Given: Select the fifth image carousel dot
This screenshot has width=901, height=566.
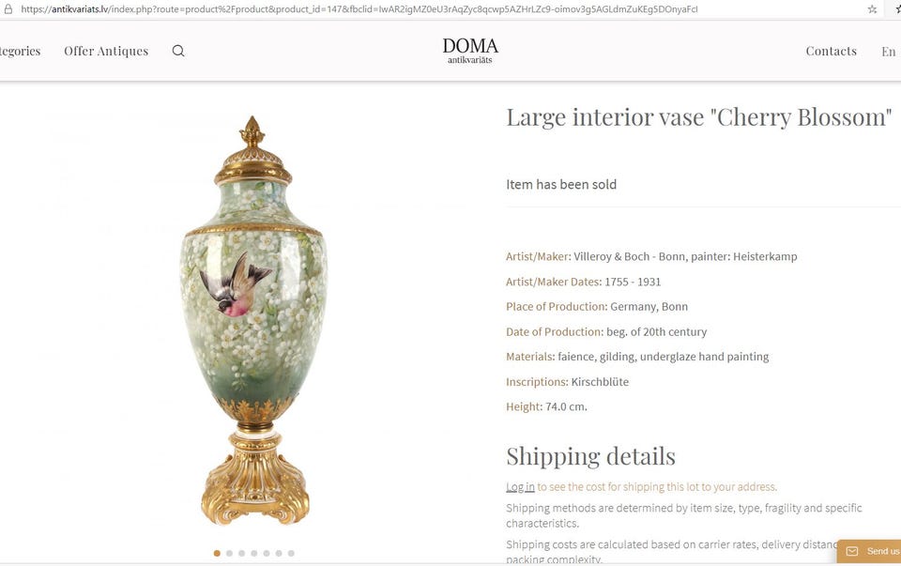Looking at the screenshot, I should (x=267, y=554).
